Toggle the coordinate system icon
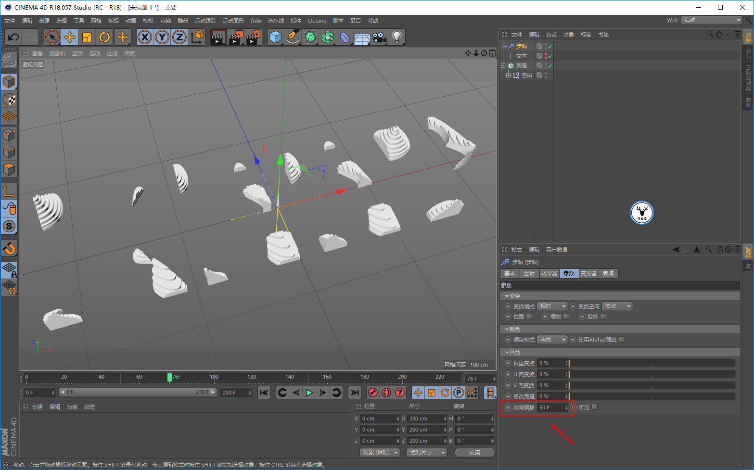This screenshot has width=754, height=470. tap(197, 37)
